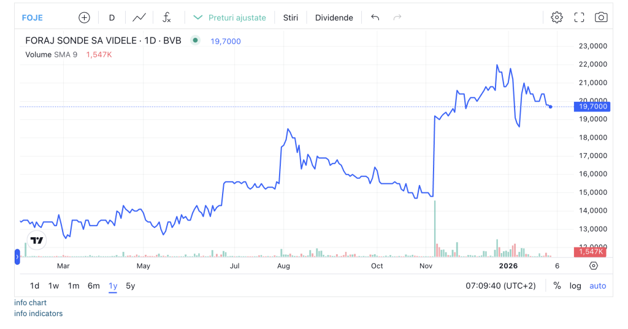Click the Stiri button

291,18
